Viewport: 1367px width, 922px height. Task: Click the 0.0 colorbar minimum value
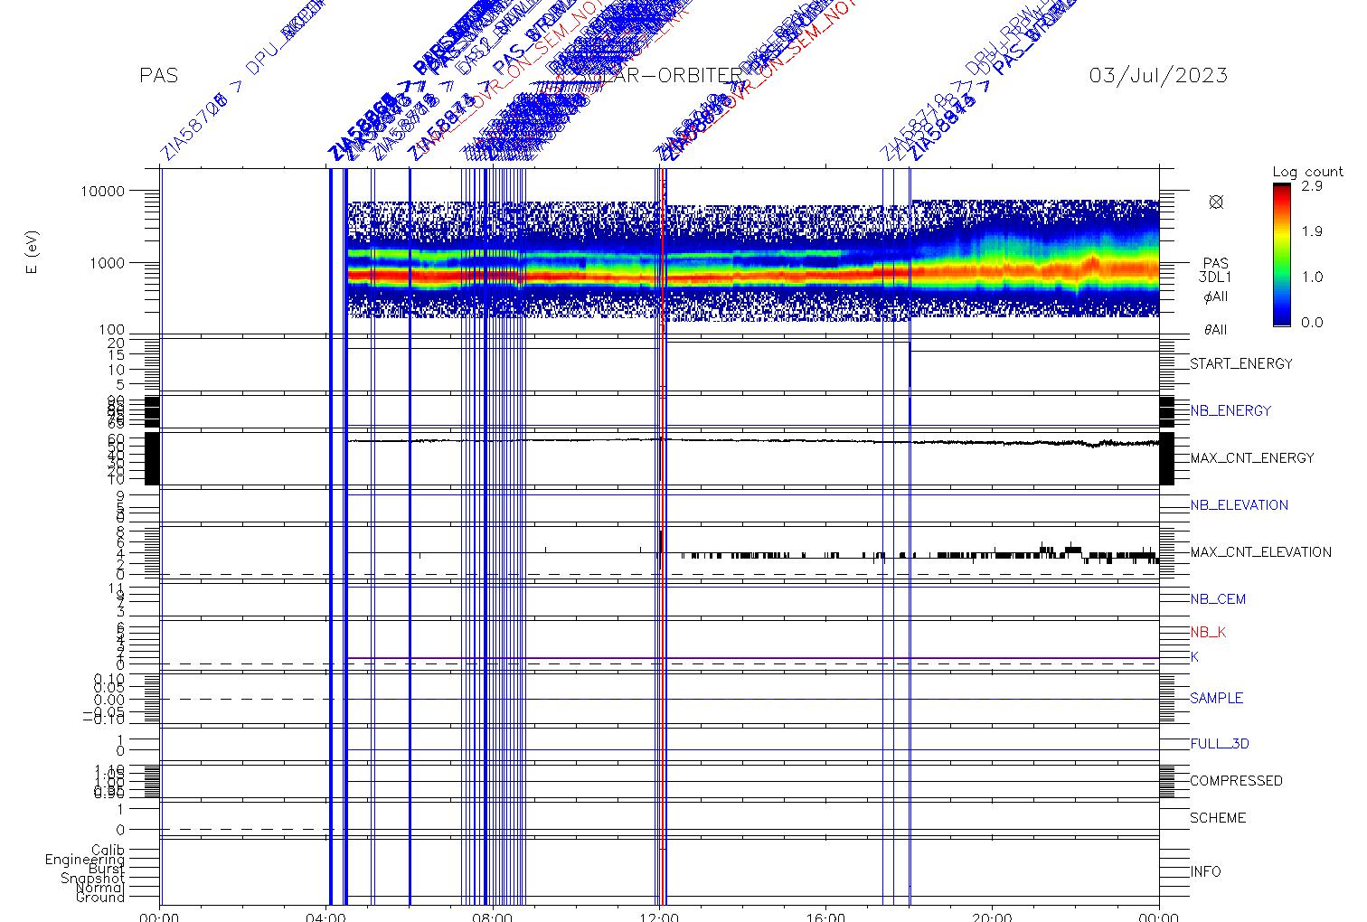pos(1311,323)
